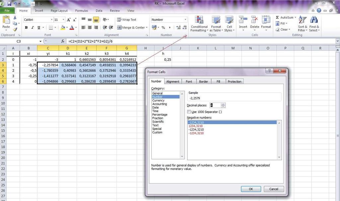
Task: Open the font name Calibri dropdown
Action: click(x=51, y=20)
